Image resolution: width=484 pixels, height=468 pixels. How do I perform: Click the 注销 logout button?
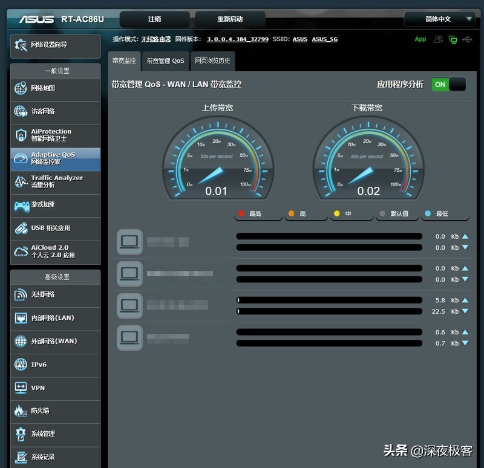(155, 19)
